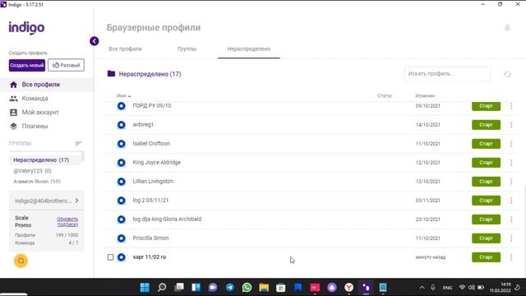Start the avtoreg1 profile
Screen dimensions: 526x296
click(x=486, y=125)
